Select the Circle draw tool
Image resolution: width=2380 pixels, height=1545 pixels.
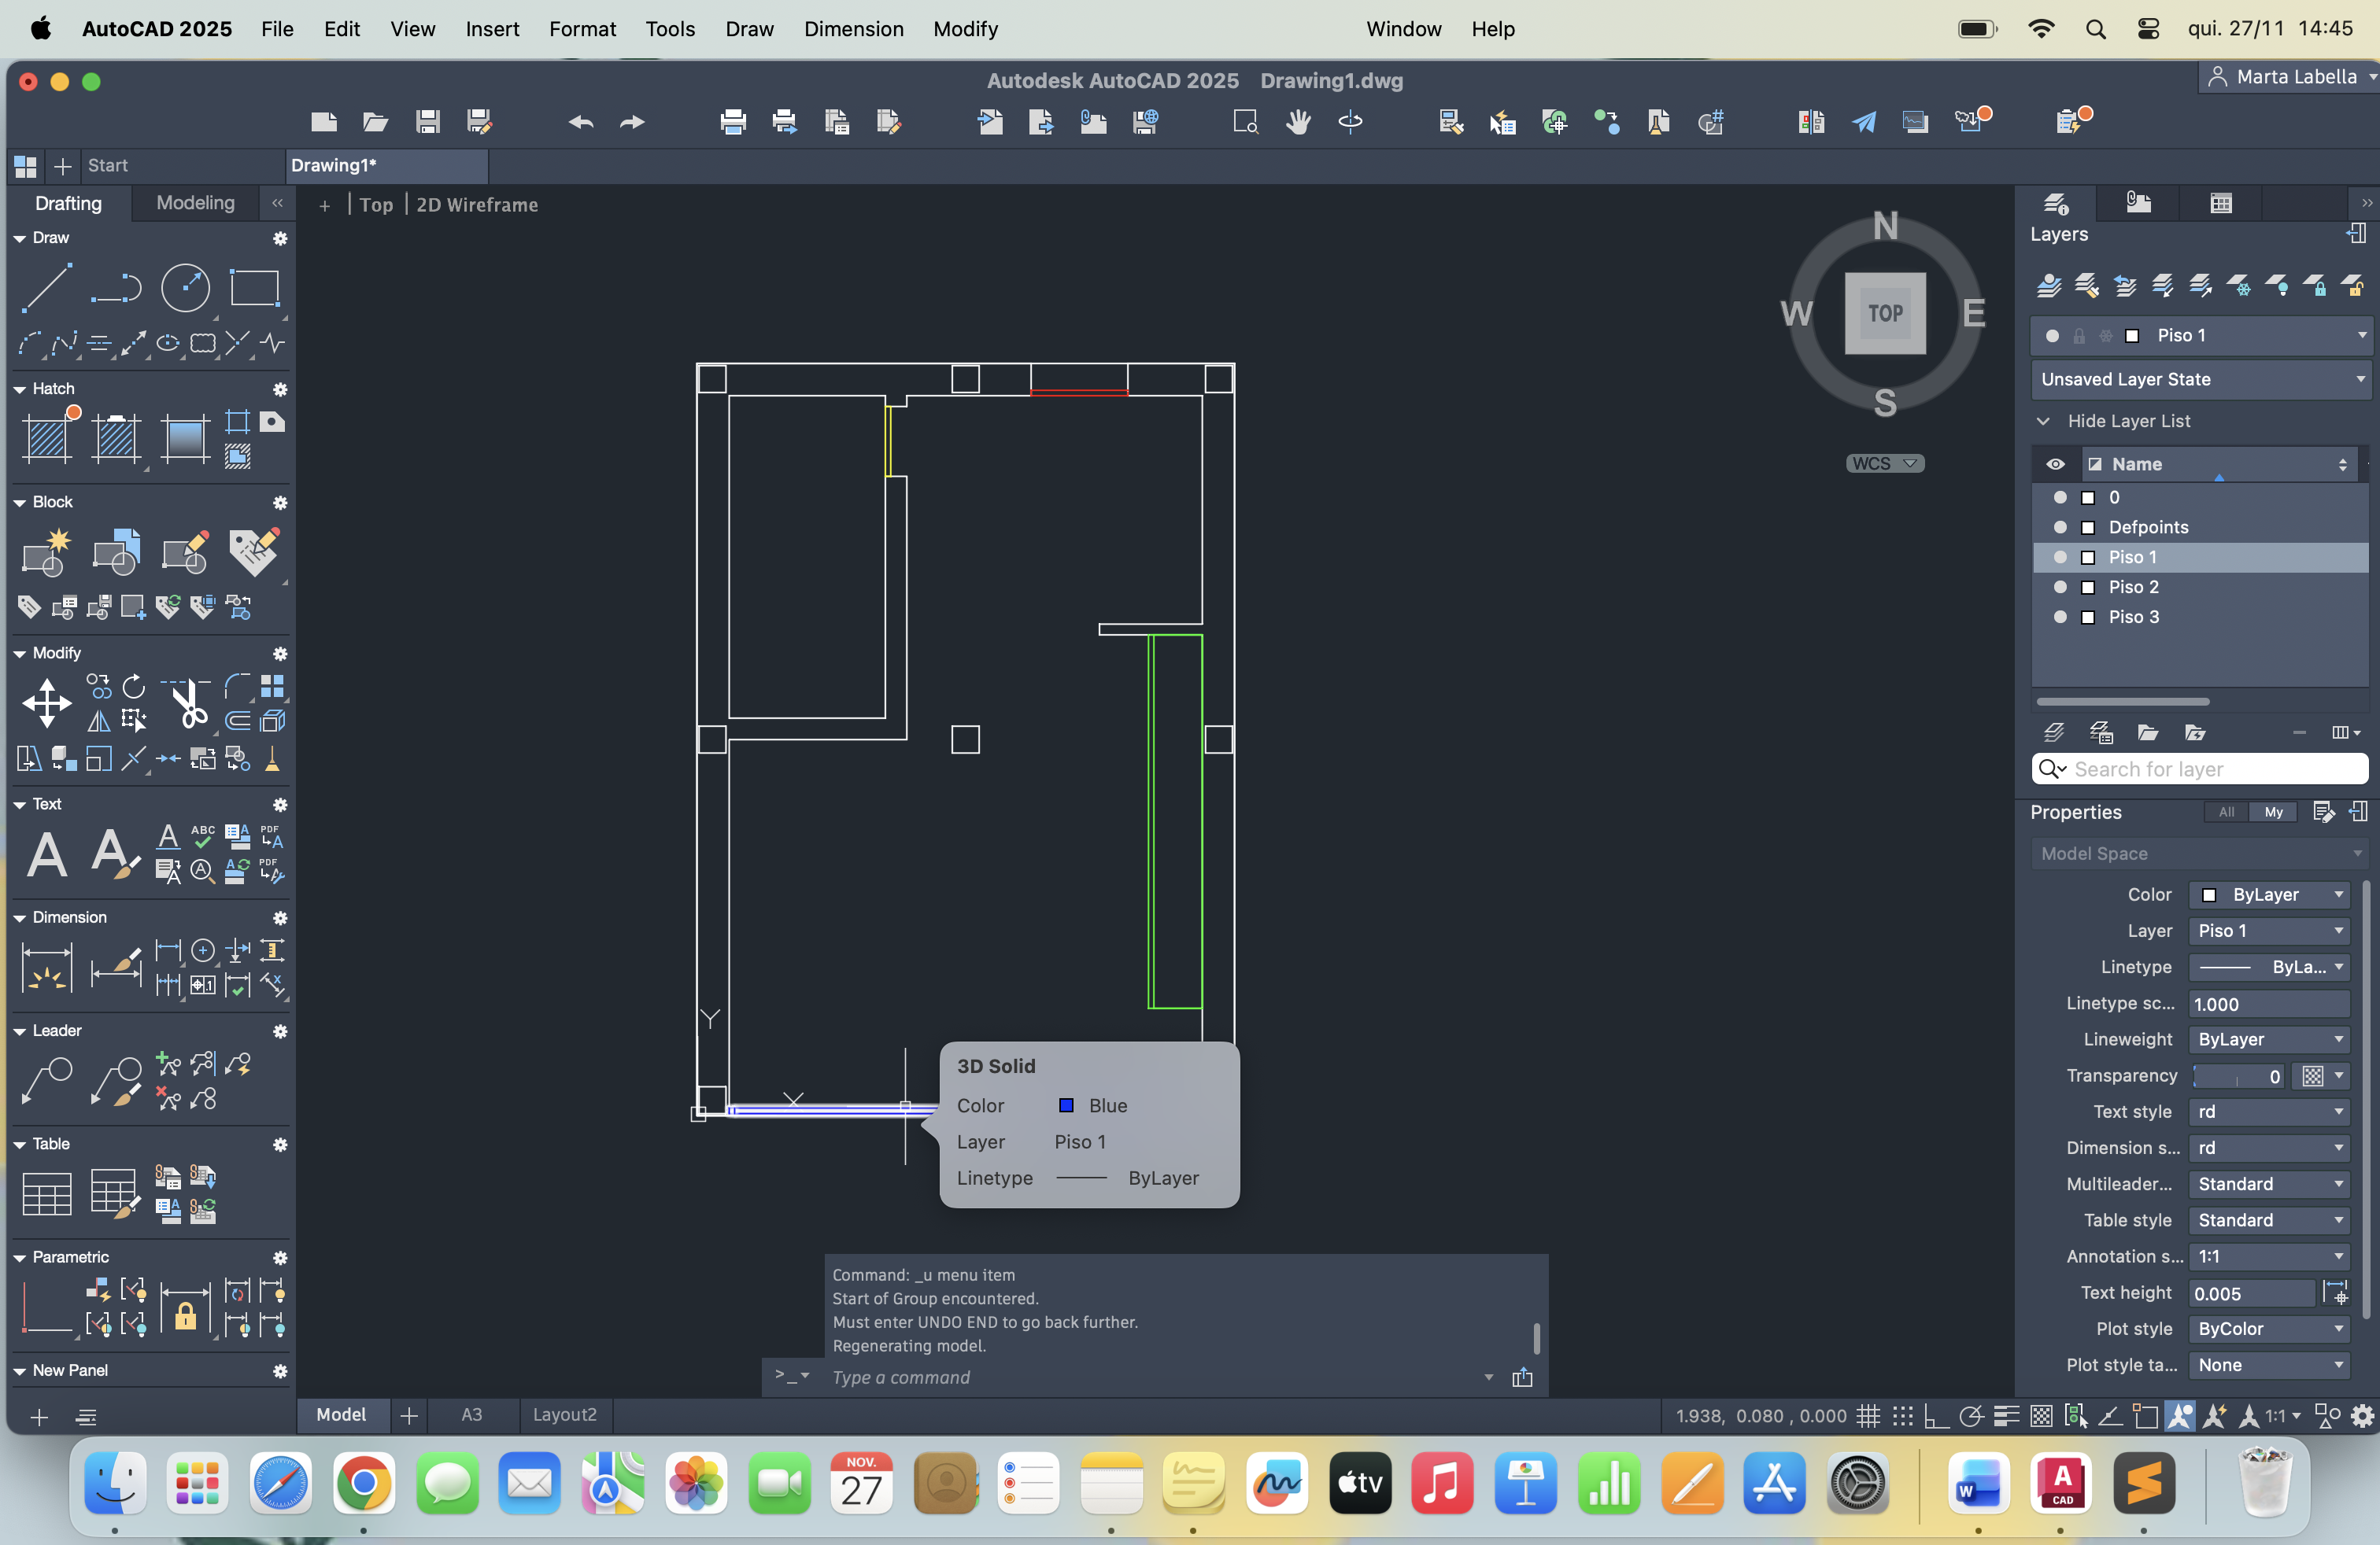(x=185, y=288)
